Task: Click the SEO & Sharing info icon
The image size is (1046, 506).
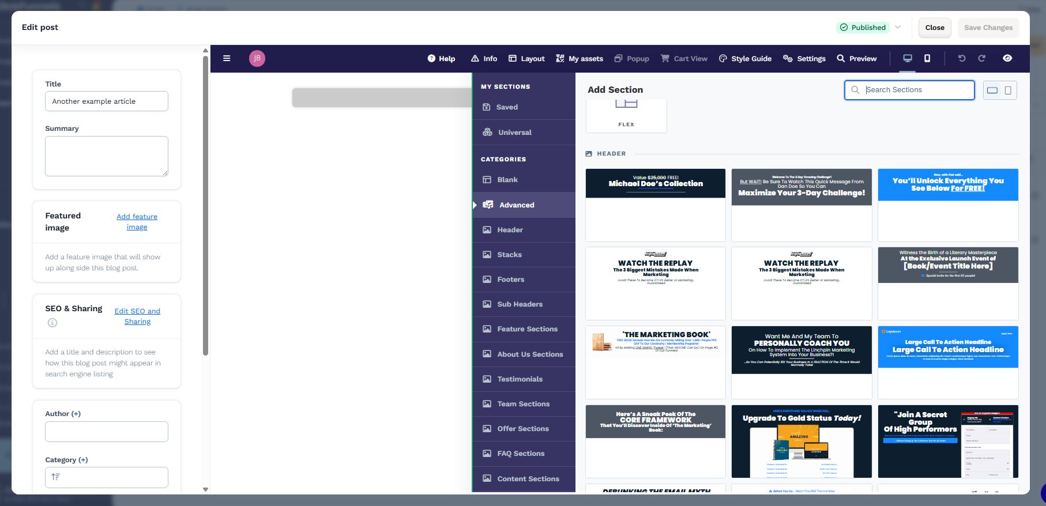Action: (52, 323)
